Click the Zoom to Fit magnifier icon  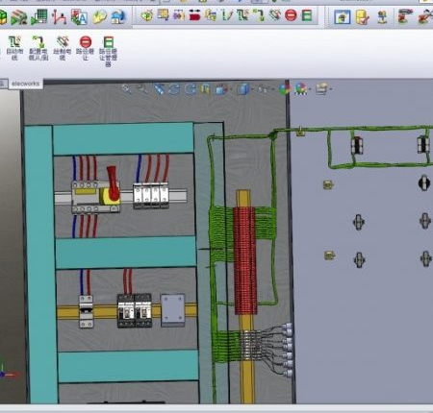tap(127, 88)
